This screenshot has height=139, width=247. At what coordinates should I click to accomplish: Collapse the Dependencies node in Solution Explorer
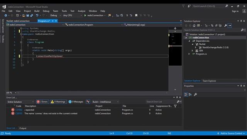tap(189, 41)
